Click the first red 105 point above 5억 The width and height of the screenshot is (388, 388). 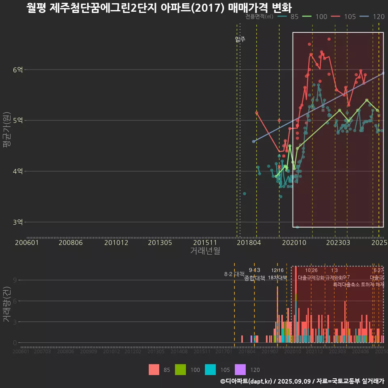[257, 113]
